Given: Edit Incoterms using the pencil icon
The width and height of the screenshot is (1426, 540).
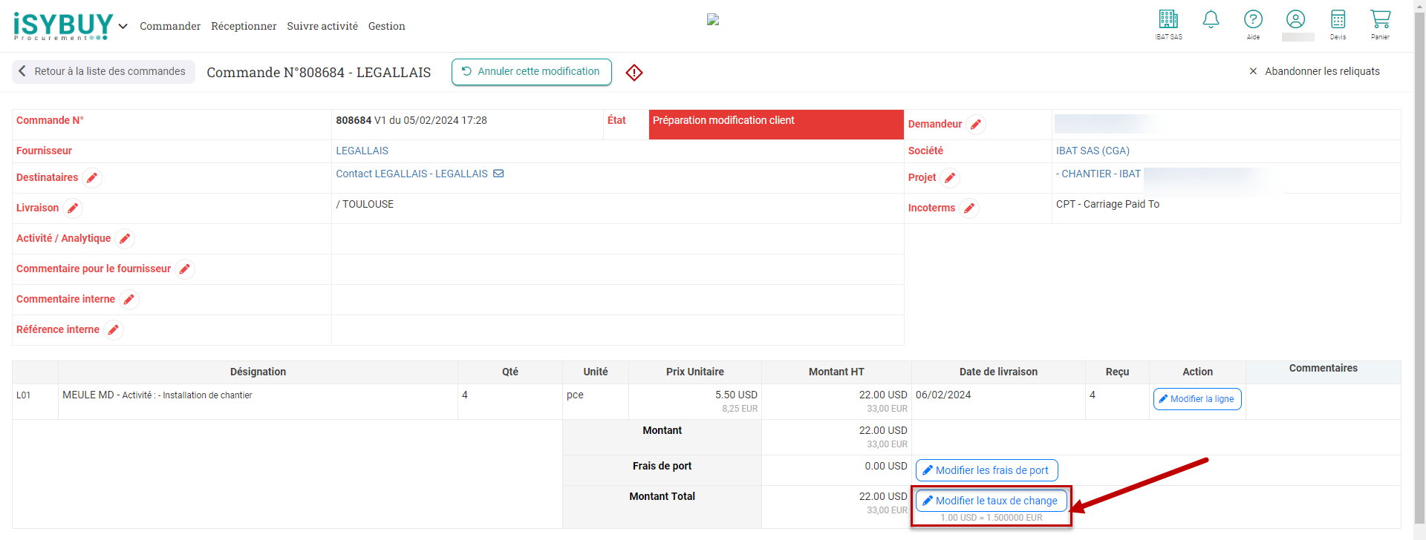Looking at the screenshot, I should pyautogui.click(x=968, y=208).
